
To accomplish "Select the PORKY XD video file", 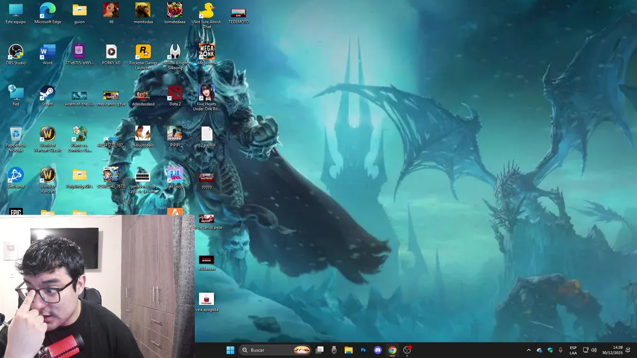I will point(111,55).
